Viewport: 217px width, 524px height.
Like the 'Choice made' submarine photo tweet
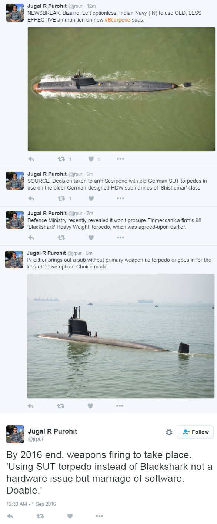coord(90,406)
